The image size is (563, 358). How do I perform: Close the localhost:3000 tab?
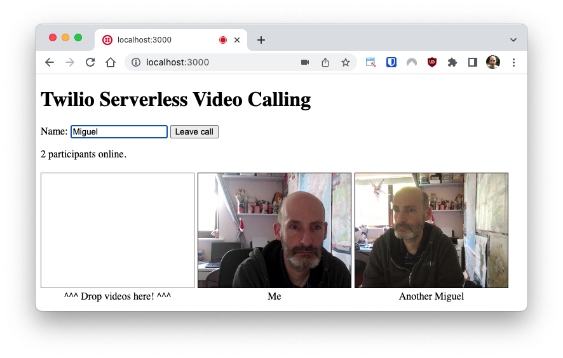point(237,40)
